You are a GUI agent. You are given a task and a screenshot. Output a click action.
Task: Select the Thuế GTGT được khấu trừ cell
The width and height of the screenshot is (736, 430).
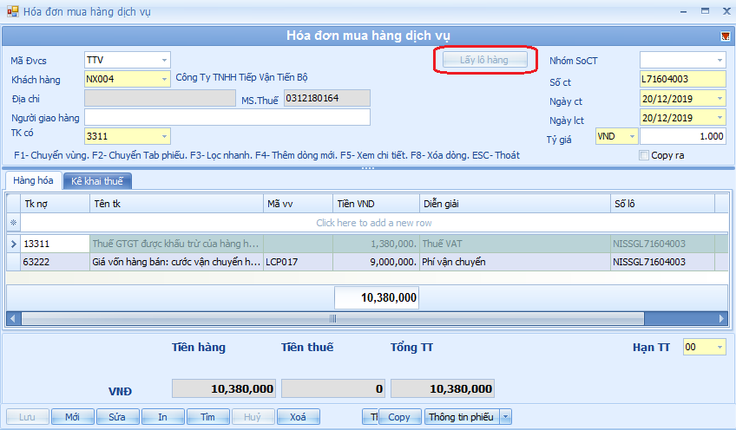(x=176, y=244)
